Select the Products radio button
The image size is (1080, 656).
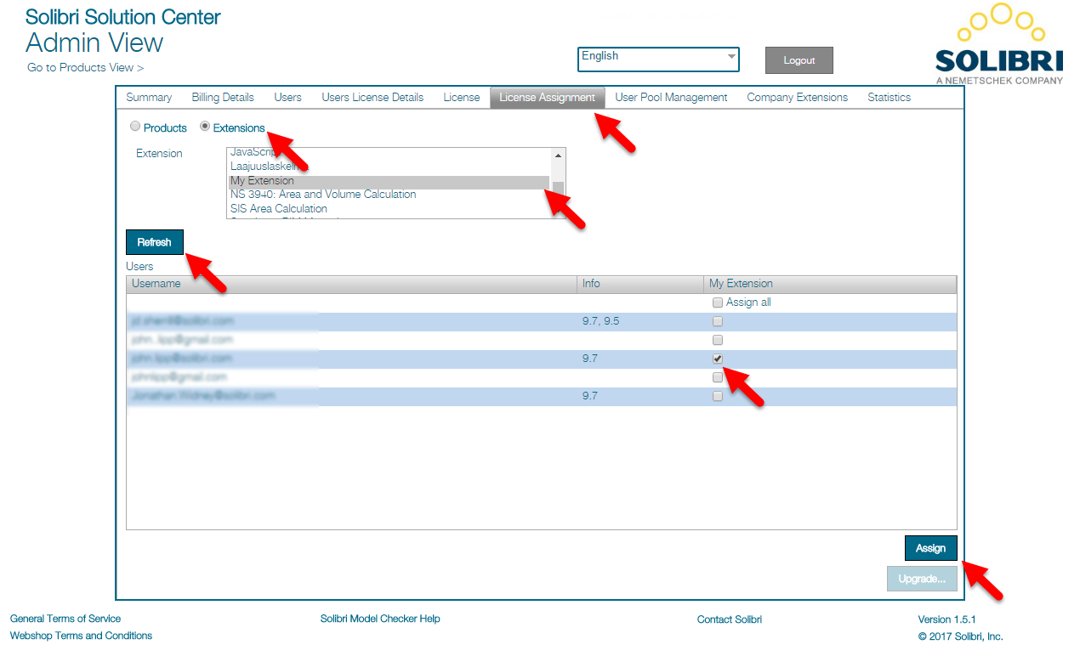[x=135, y=126]
